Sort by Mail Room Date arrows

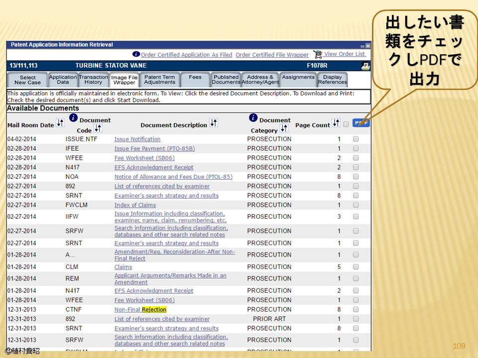pyautogui.click(x=60, y=123)
